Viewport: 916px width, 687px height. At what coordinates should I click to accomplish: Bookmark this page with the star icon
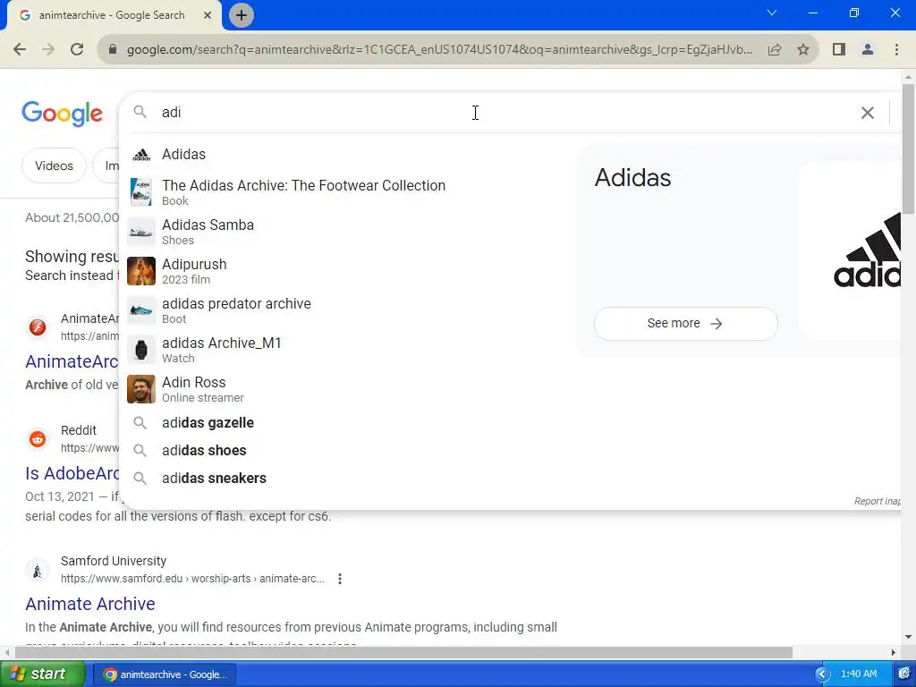coord(803,50)
